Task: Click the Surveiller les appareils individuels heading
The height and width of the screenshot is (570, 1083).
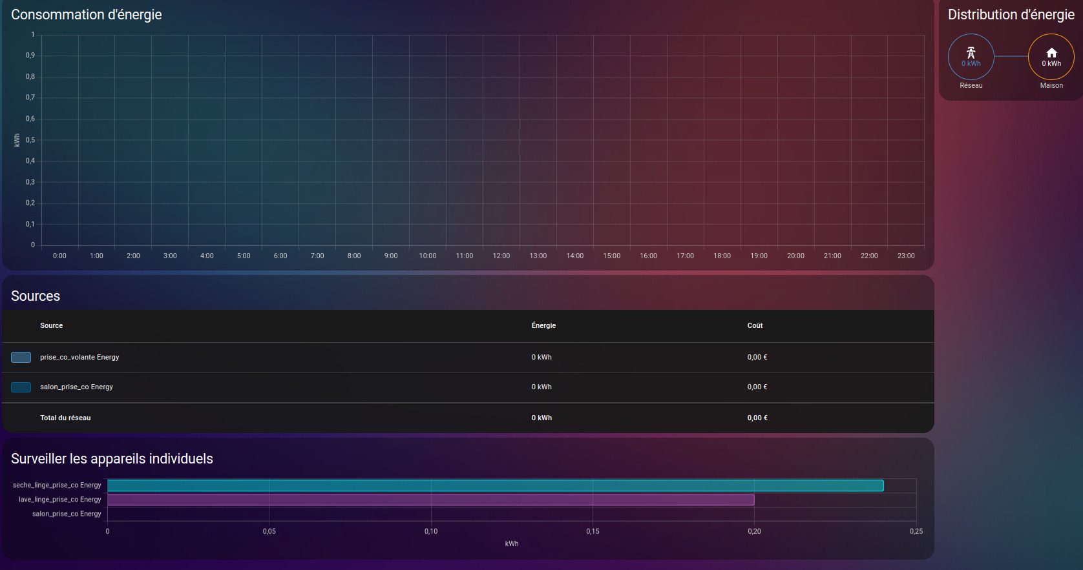Action: tap(112, 459)
